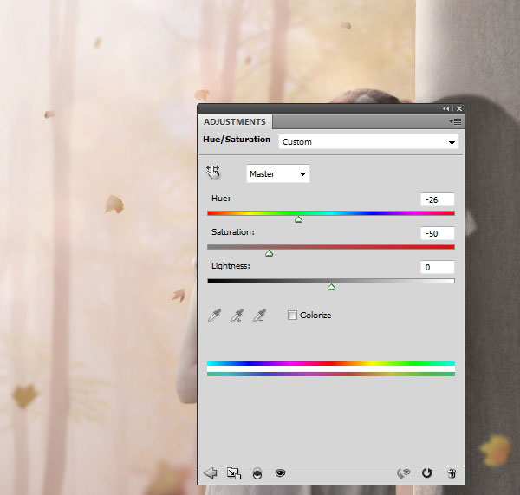This screenshot has width=520, height=495.
Task: Close the Adjustments panel
Action: point(459,109)
